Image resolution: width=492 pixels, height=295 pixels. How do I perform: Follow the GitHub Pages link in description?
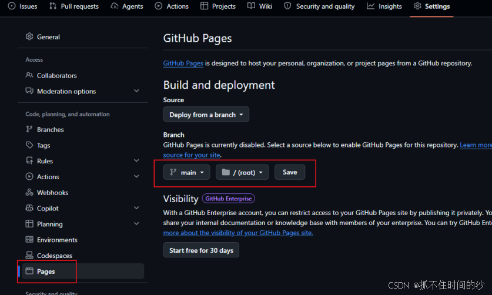pos(183,63)
